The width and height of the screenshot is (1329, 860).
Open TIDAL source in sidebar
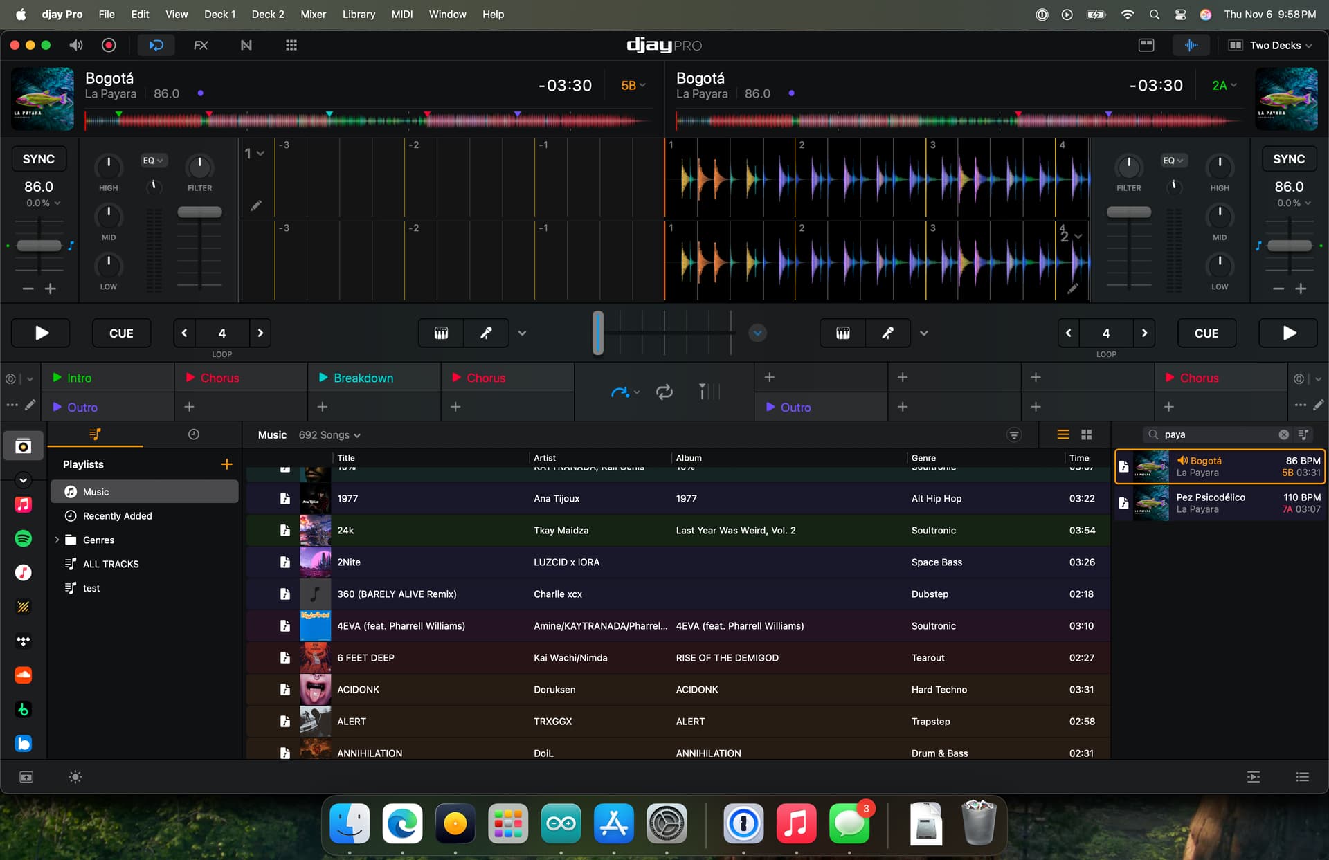click(23, 641)
